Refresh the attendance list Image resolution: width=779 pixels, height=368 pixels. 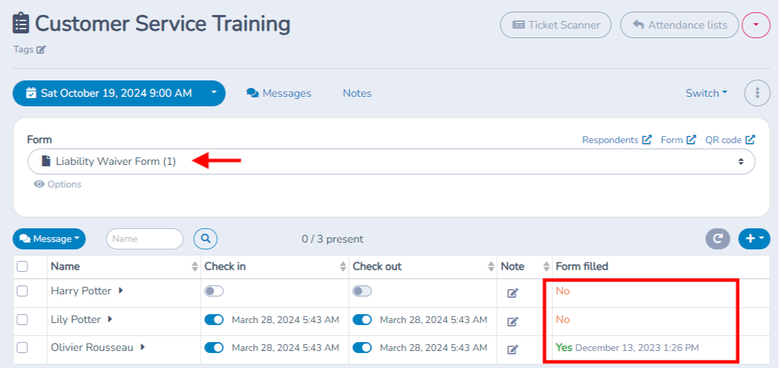point(718,239)
